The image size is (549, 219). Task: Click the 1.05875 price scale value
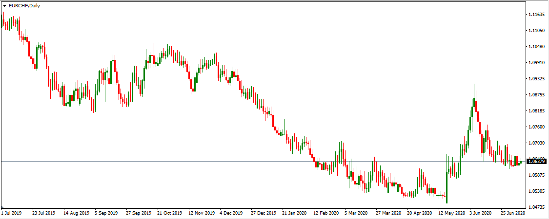pyautogui.click(x=537, y=175)
